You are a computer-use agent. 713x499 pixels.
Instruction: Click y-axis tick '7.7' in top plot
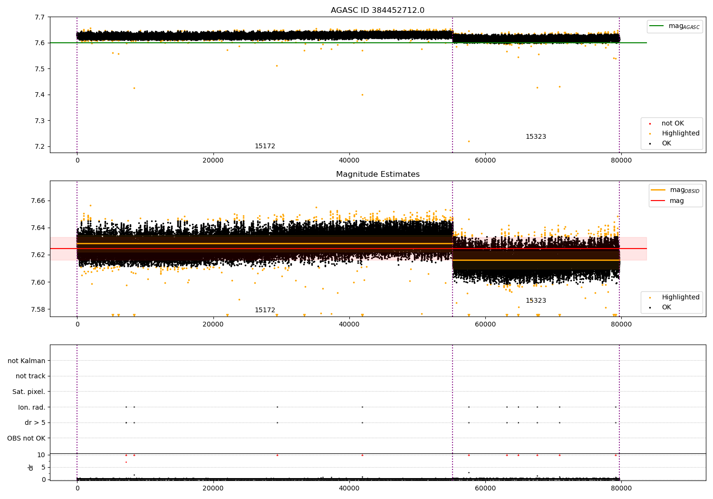pyautogui.click(x=40, y=17)
